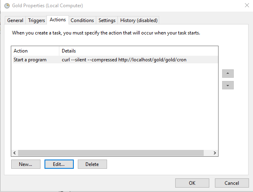Click the horizontal scrollbar right arrow
The image size is (253, 192).
point(215,153)
